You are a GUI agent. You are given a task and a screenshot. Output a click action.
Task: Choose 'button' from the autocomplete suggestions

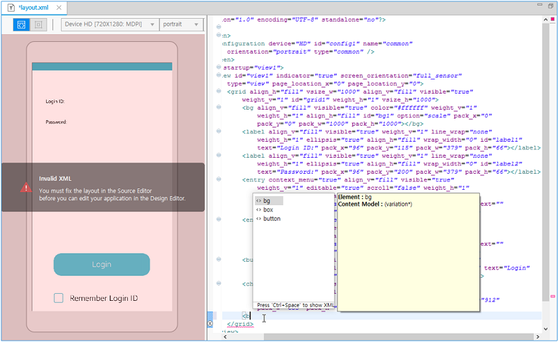[x=272, y=218]
